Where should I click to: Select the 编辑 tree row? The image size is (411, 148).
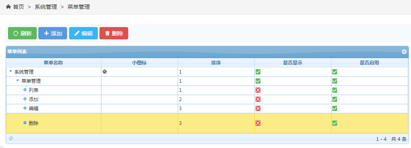tap(207, 109)
